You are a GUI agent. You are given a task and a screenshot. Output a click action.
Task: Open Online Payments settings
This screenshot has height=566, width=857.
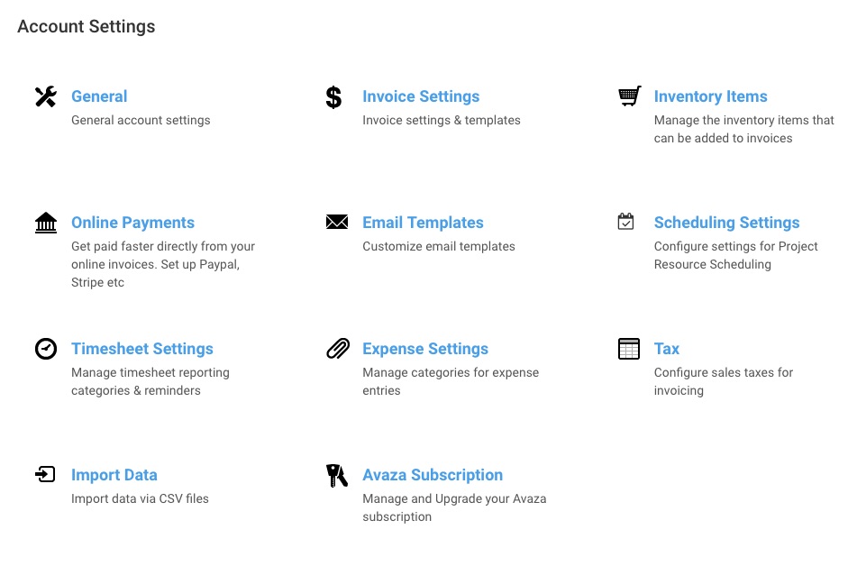pos(132,223)
